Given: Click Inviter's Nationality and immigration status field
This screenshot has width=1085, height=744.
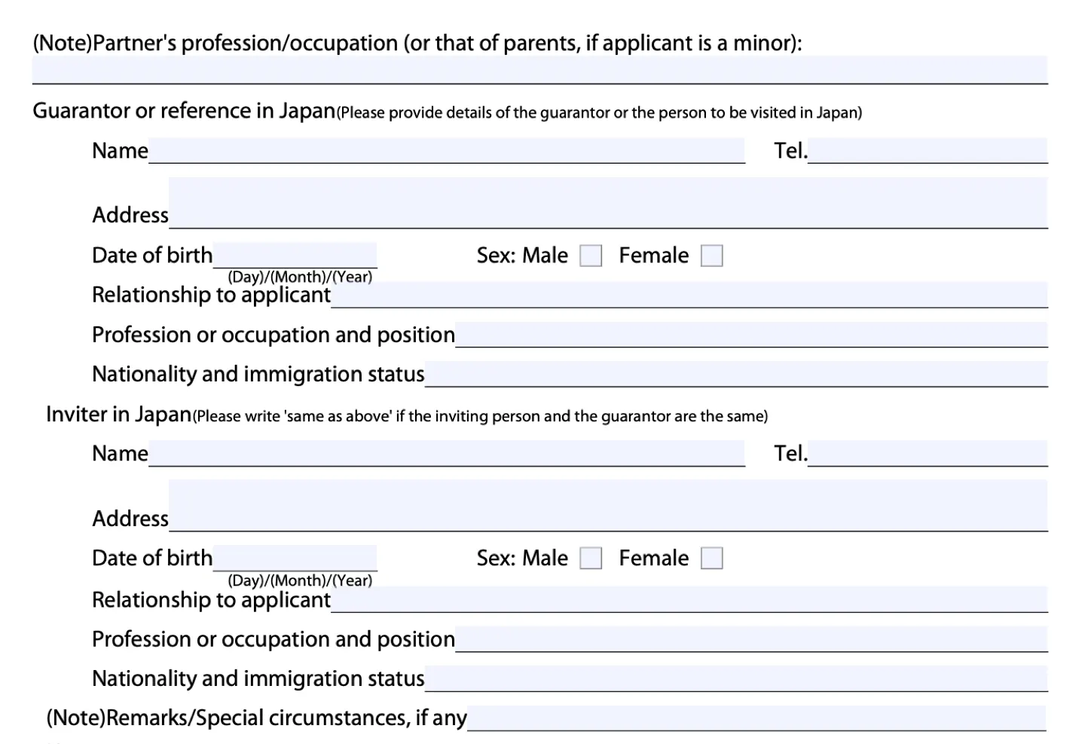Looking at the screenshot, I should click(736, 678).
